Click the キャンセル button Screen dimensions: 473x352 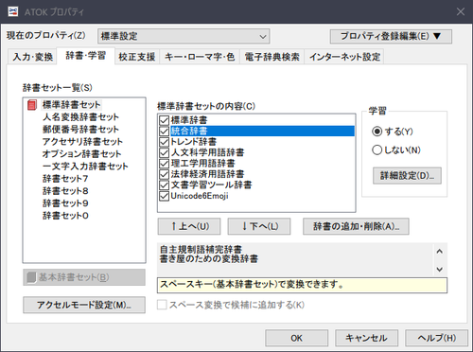click(x=366, y=338)
